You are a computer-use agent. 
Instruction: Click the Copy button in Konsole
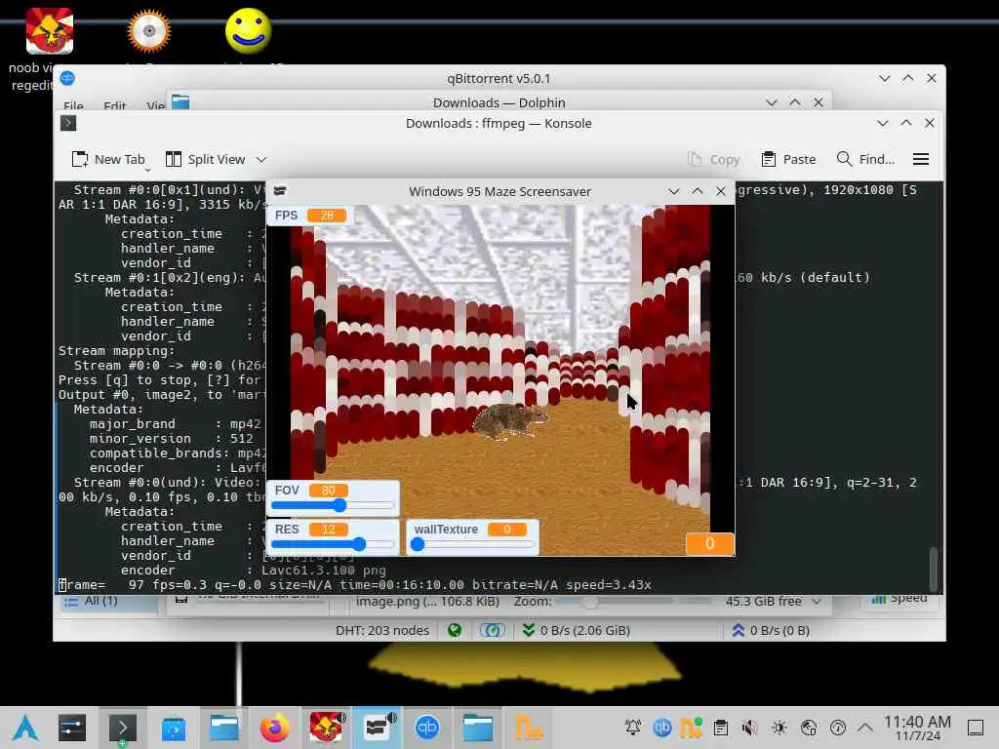pos(713,159)
